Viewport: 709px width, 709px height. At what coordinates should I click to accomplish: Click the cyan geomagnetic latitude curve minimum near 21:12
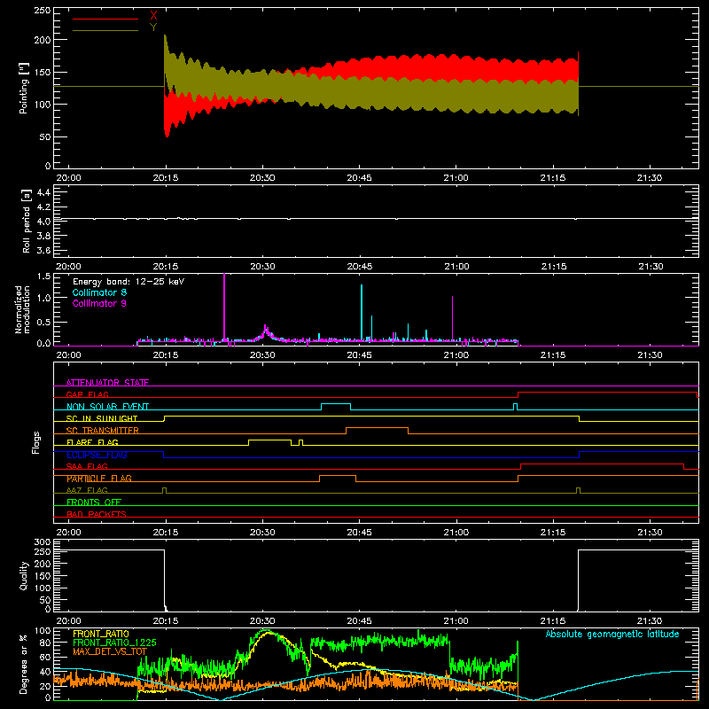534,699
